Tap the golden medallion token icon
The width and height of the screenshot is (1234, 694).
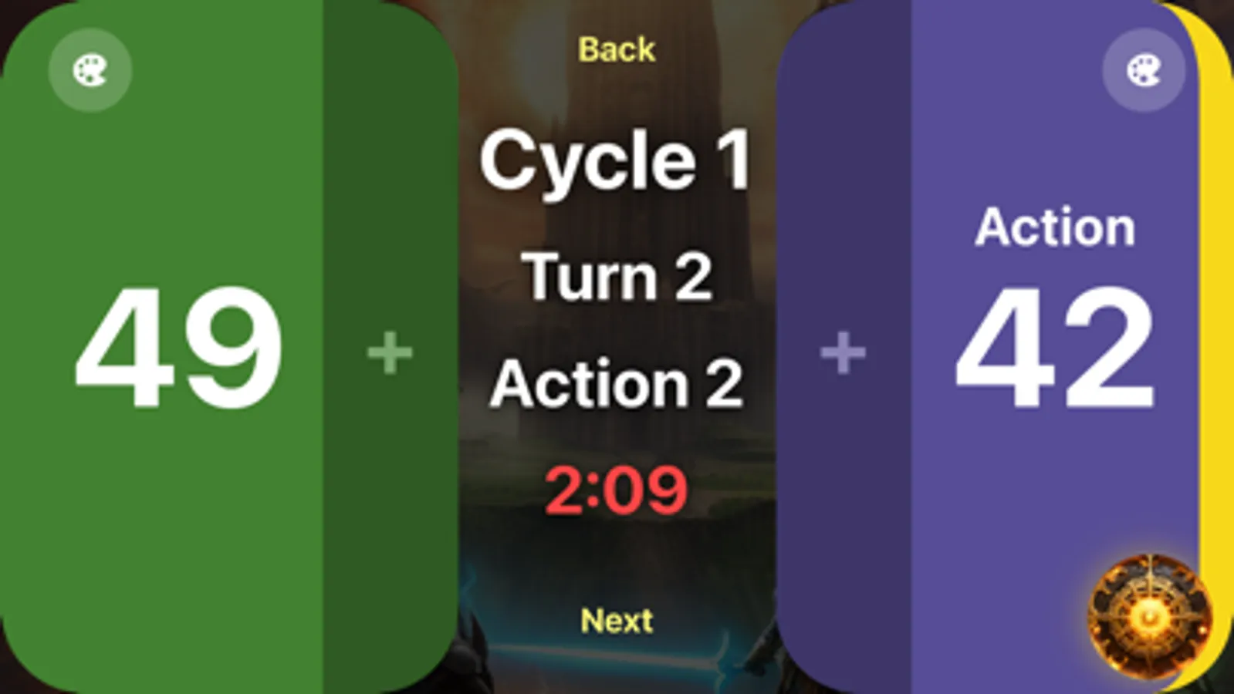click(1149, 617)
